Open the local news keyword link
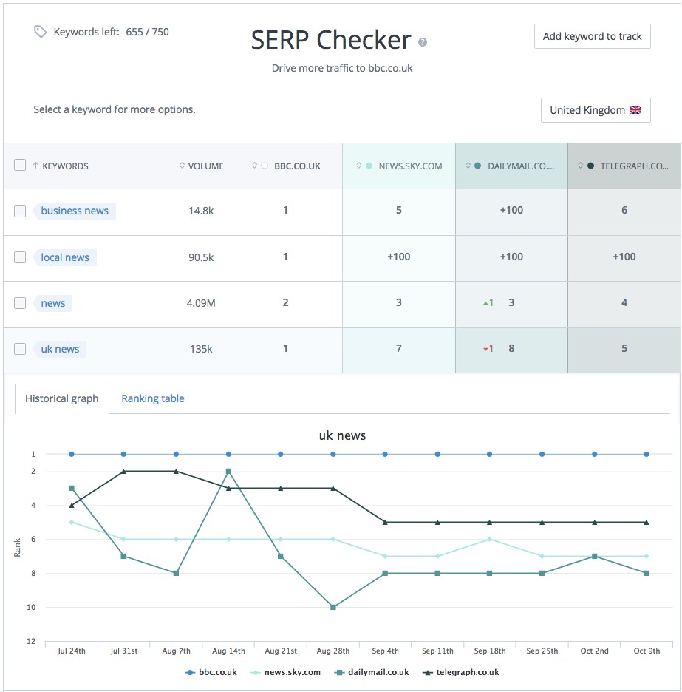682x692 pixels. click(x=65, y=257)
